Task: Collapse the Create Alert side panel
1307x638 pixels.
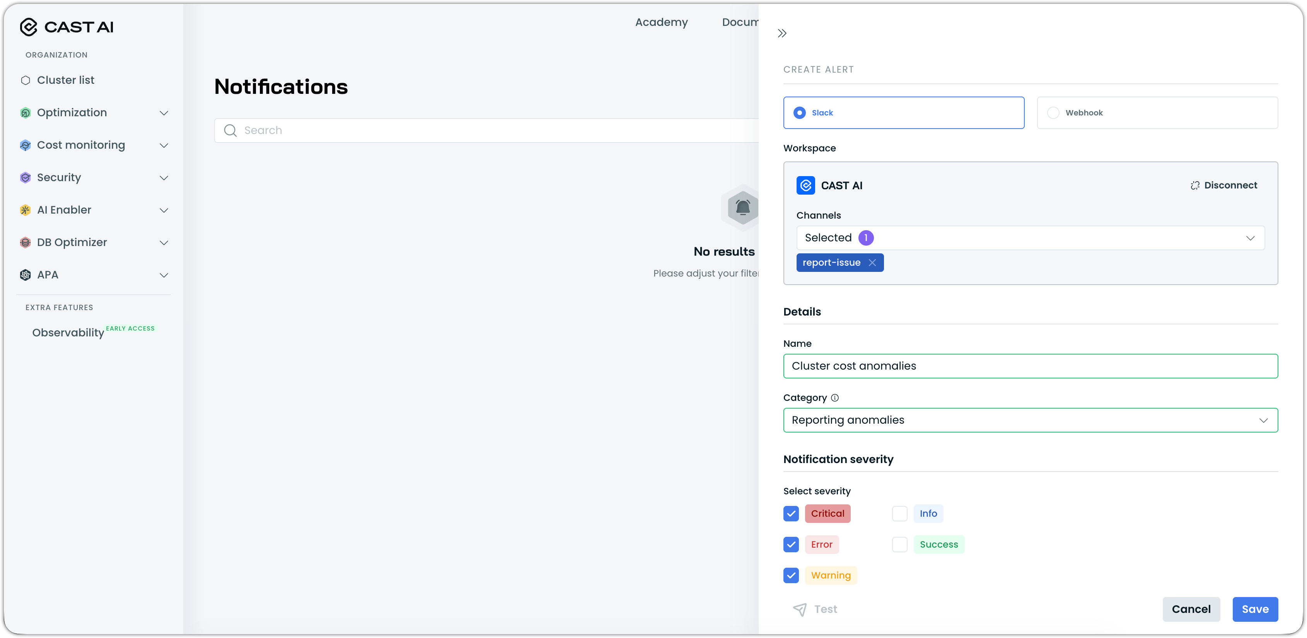Action: coord(782,34)
